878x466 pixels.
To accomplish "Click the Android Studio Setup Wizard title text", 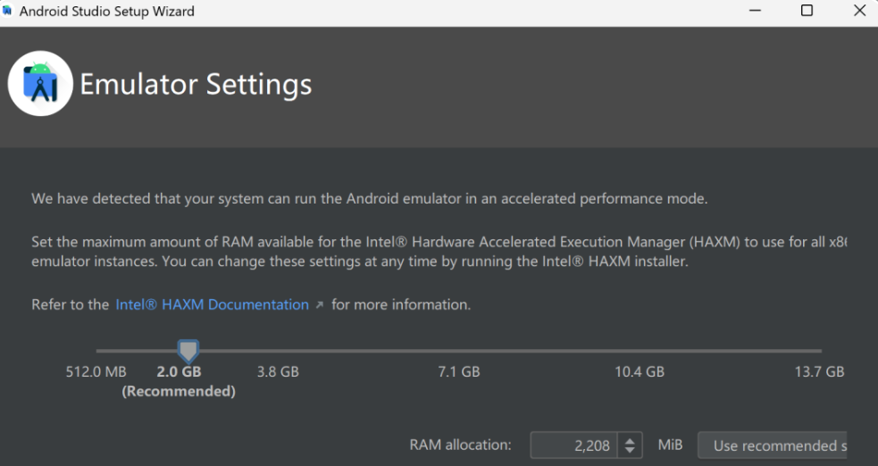I will coord(106,12).
